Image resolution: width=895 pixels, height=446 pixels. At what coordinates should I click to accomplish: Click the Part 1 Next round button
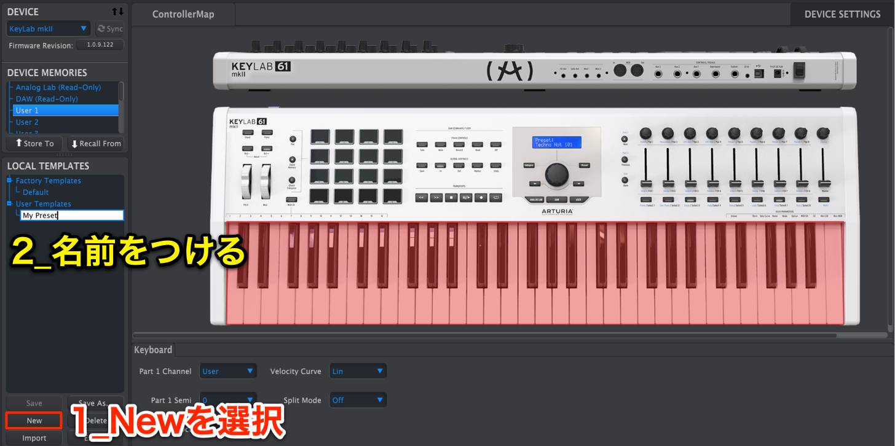(x=625, y=139)
